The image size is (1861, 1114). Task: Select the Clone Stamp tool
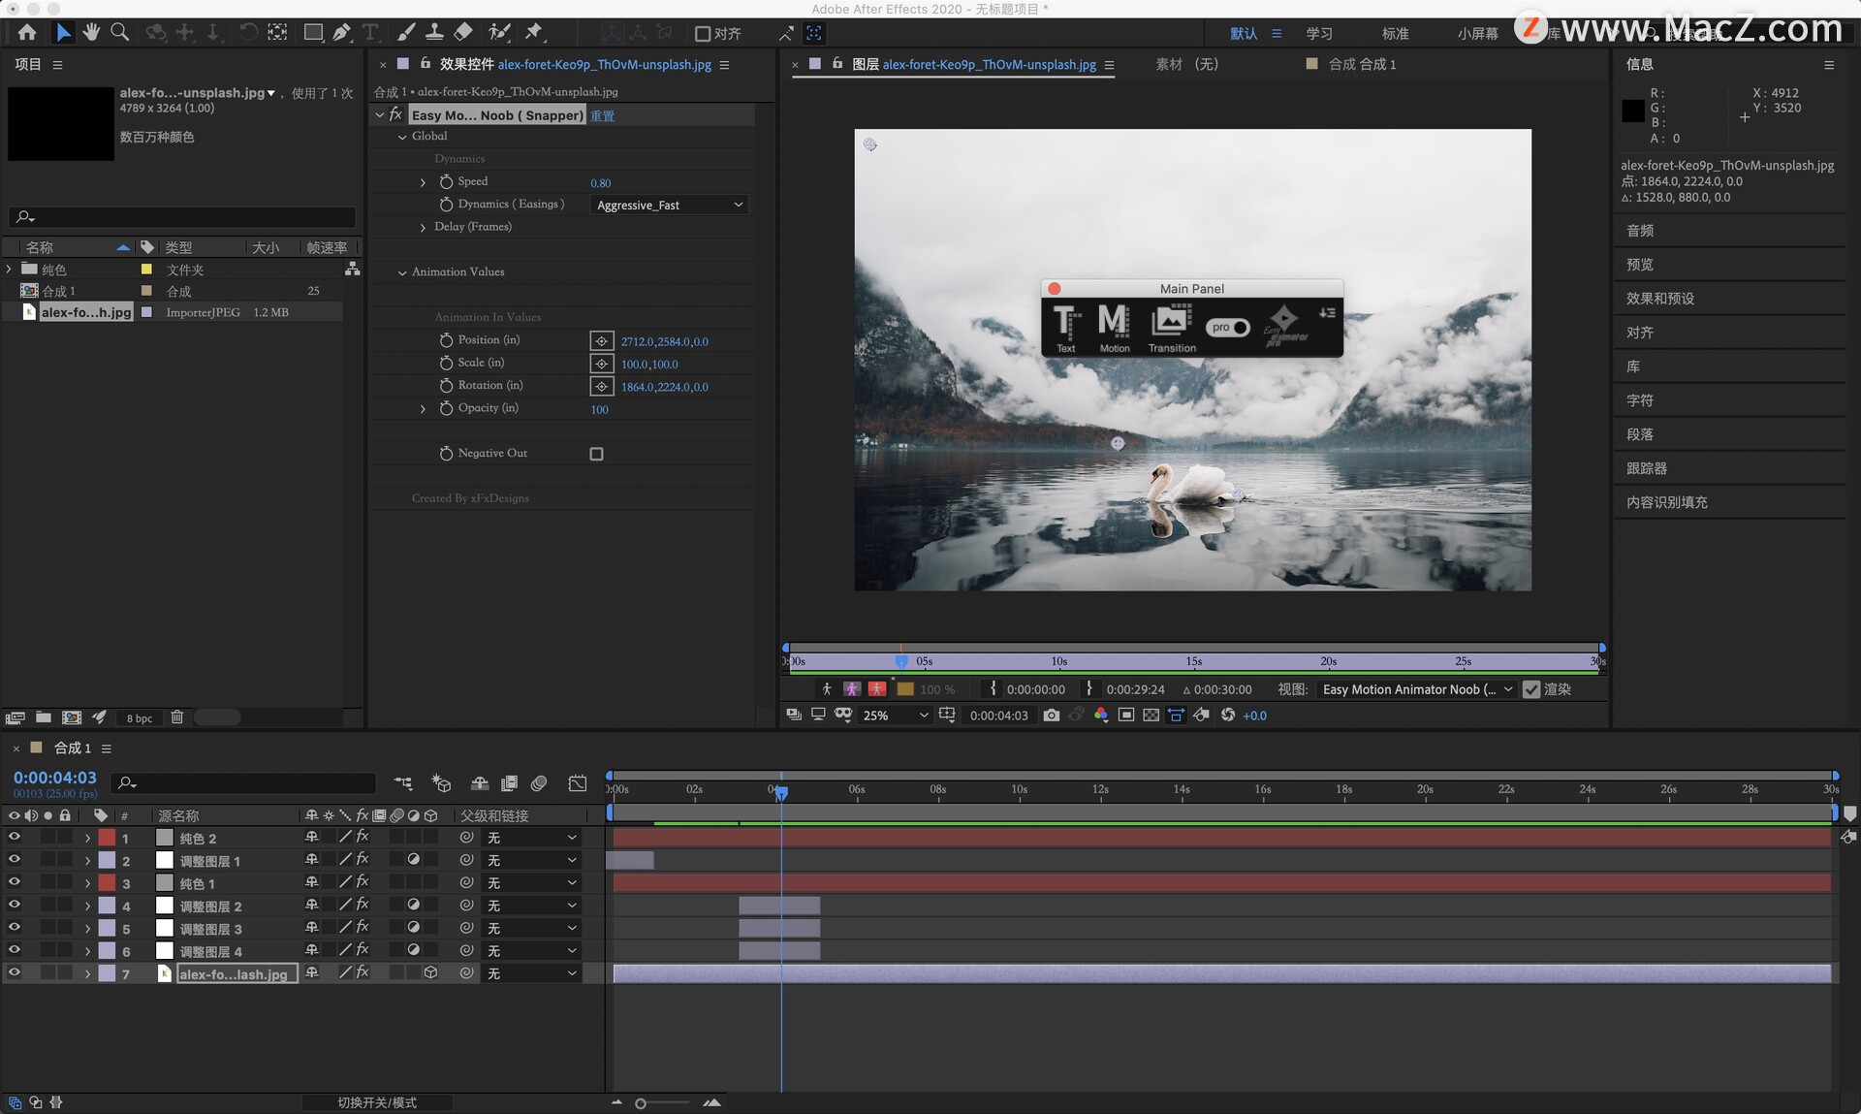[434, 32]
